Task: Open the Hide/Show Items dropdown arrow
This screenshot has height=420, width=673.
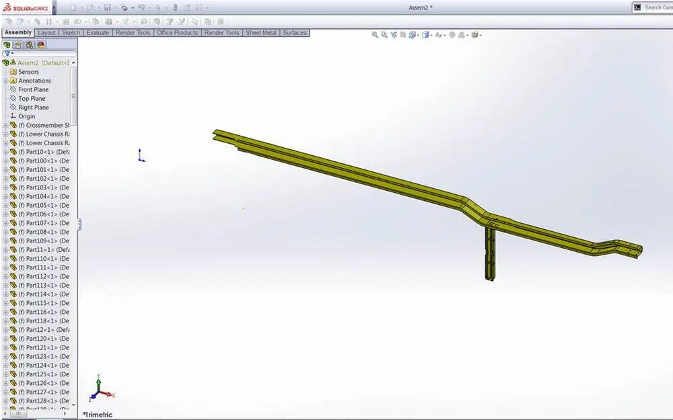Action: click(445, 34)
